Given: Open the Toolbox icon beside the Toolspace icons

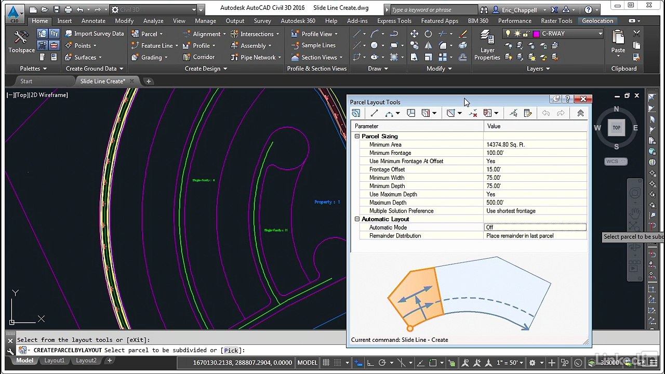Looking at the screenshot, I should (x=54, y=45).
